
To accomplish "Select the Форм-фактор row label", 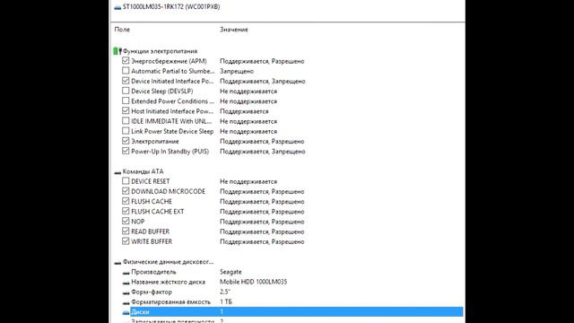I will click(152, 292).
